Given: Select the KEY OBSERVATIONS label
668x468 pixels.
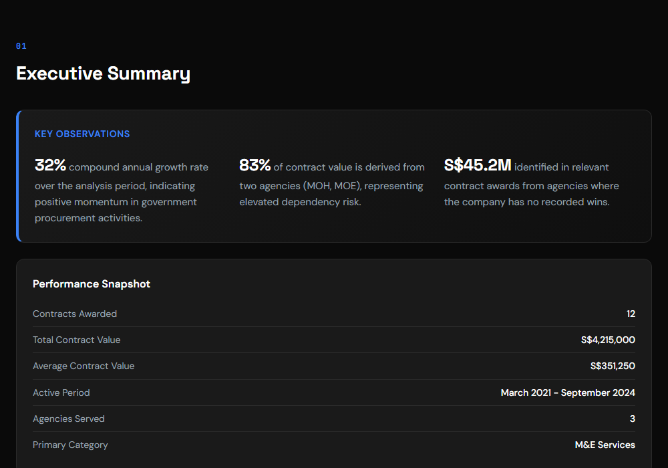Looking at the screenshot, I should (82, 134).
